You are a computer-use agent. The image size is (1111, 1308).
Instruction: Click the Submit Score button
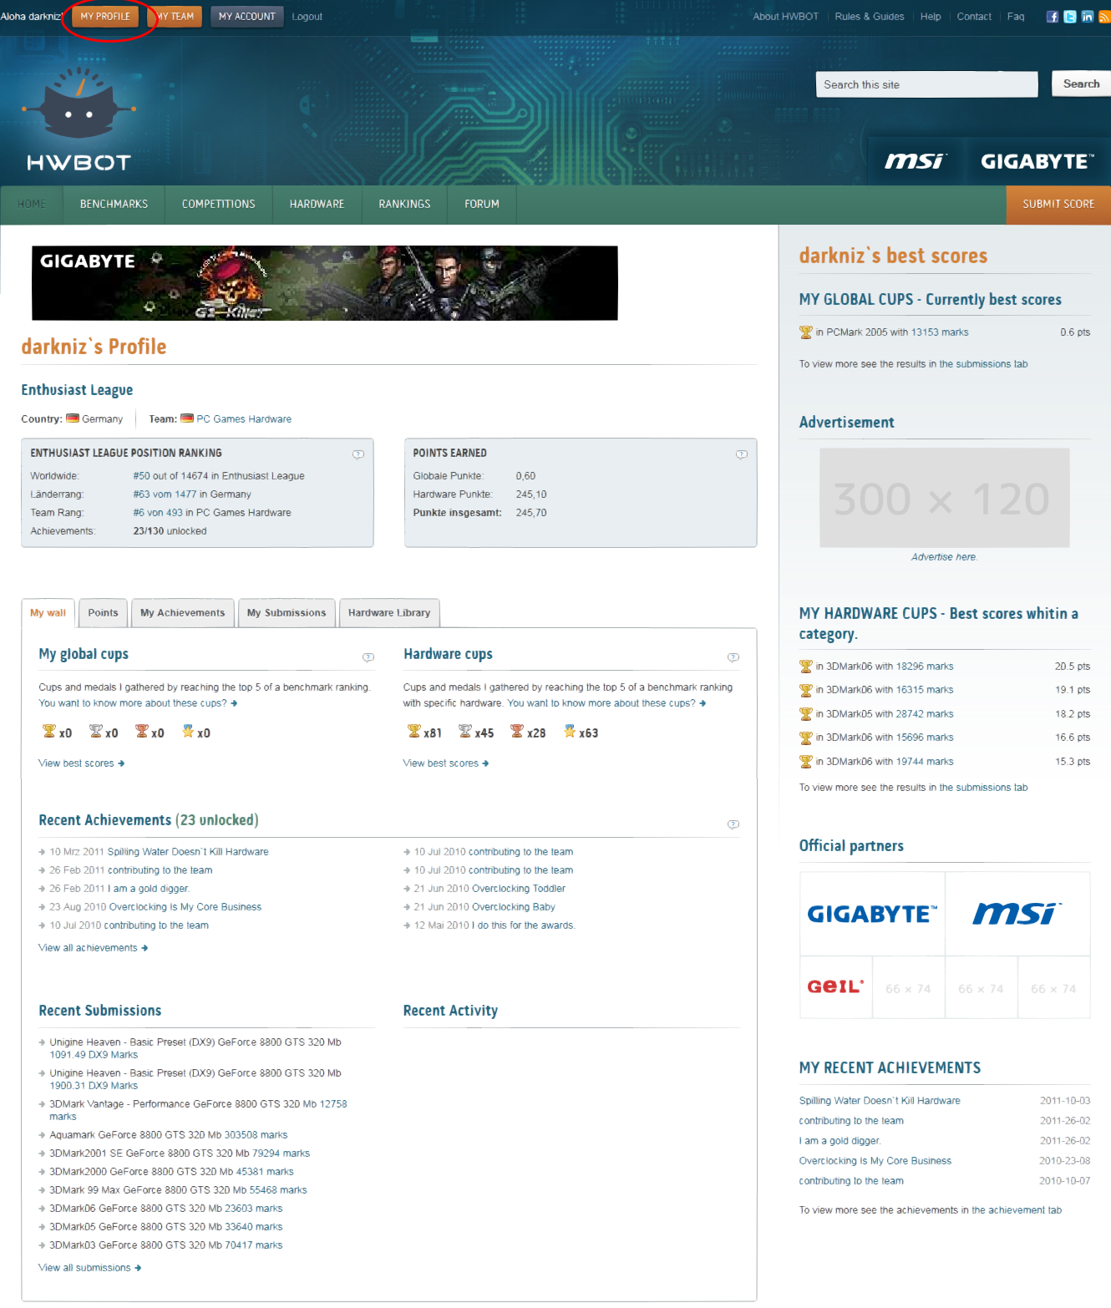point(1058,205)
